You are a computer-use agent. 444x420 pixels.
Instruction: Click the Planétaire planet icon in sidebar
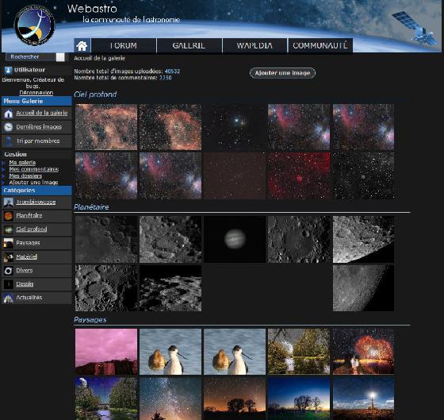coord(8,216)
